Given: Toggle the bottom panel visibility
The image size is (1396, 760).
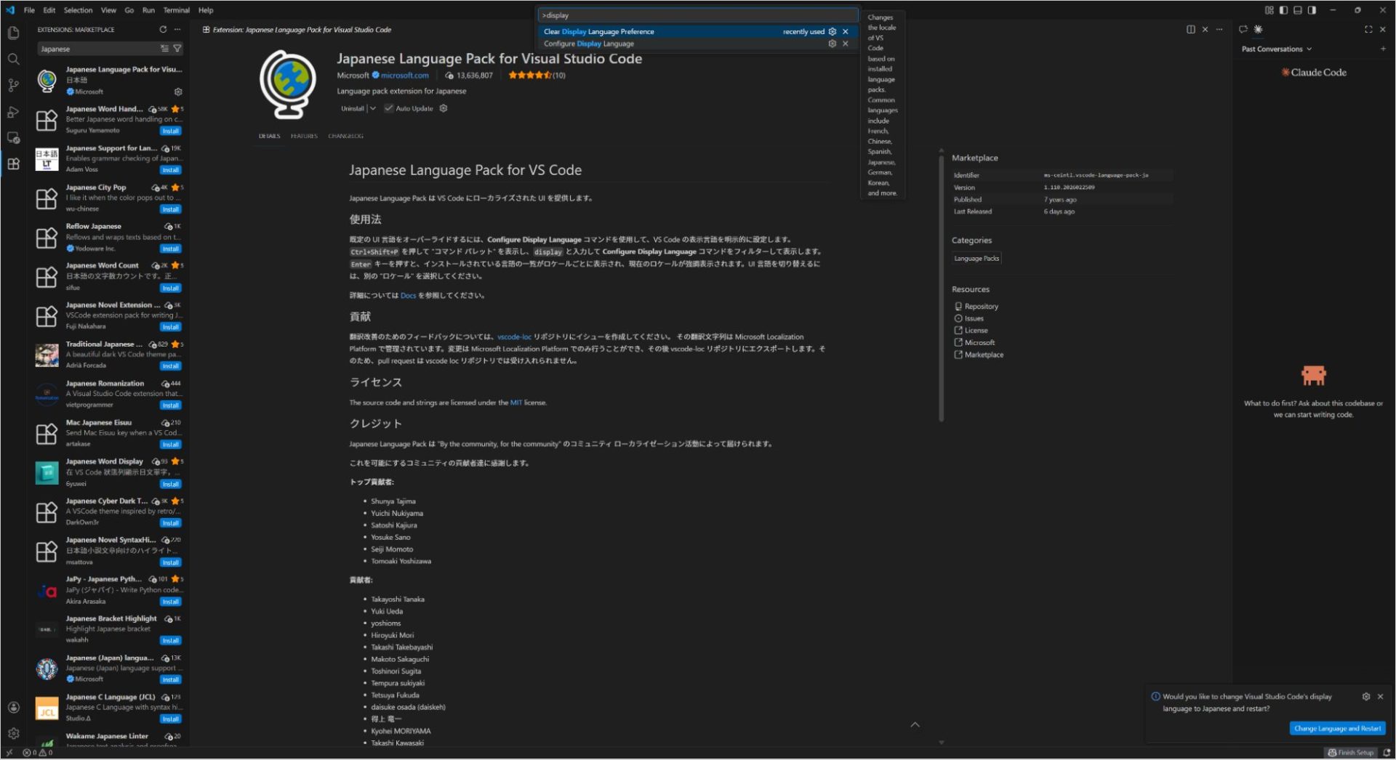Looking at the screenshot, I should pyautogui.click(x=1298, y=9).
